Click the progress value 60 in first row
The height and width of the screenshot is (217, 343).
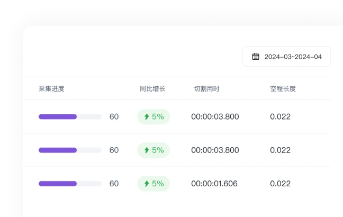[x=114, y=117]
